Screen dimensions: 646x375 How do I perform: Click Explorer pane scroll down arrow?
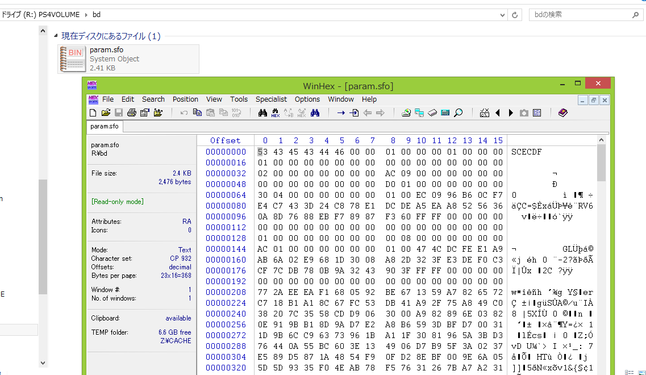point(43,363)
